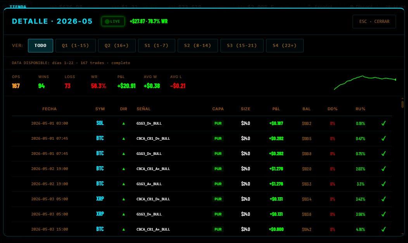This screenshot has height=243, width=408.
Task: Click the DATA DISPONIBLE info line
Action: [x=71, y=63]
